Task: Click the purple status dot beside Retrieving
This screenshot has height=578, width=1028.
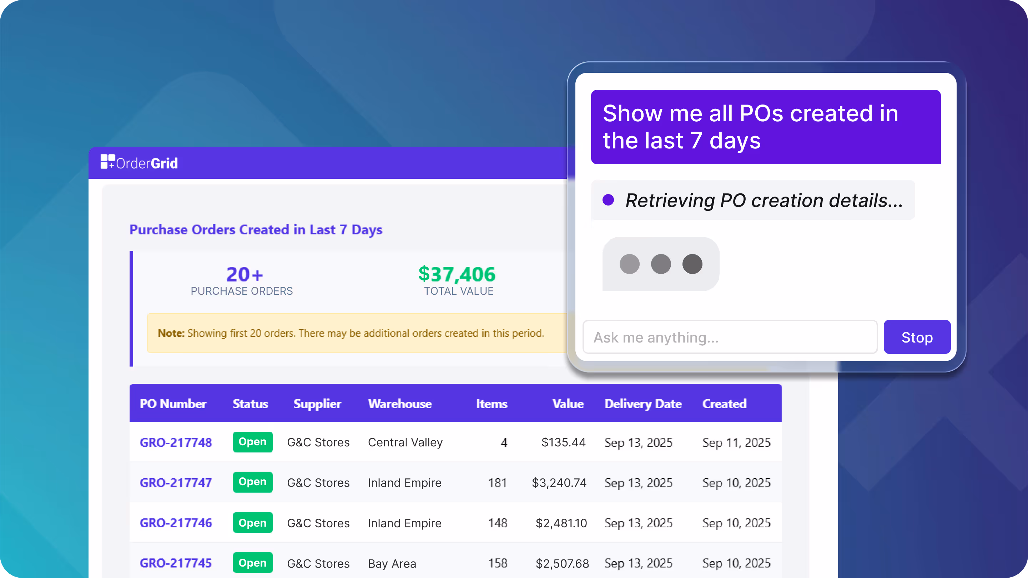Action: pos(608,200)
